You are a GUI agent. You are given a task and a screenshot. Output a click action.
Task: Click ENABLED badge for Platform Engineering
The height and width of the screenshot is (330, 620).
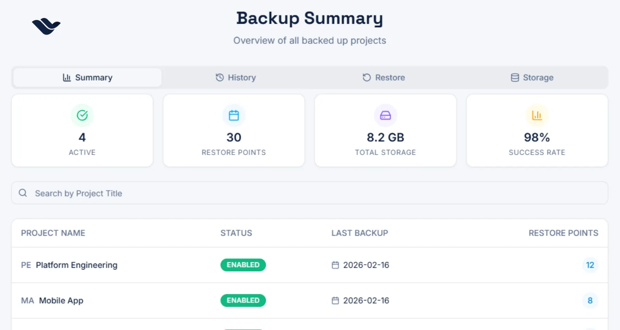coord(243,265)
